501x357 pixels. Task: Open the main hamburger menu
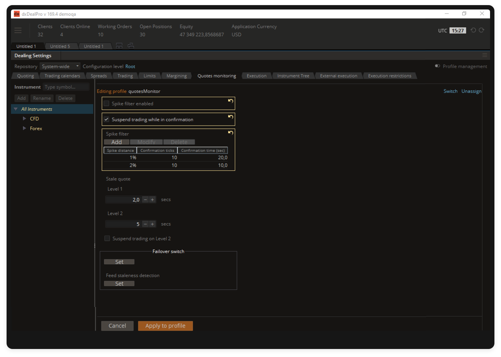pyautogui.click(x=18, y=31)
